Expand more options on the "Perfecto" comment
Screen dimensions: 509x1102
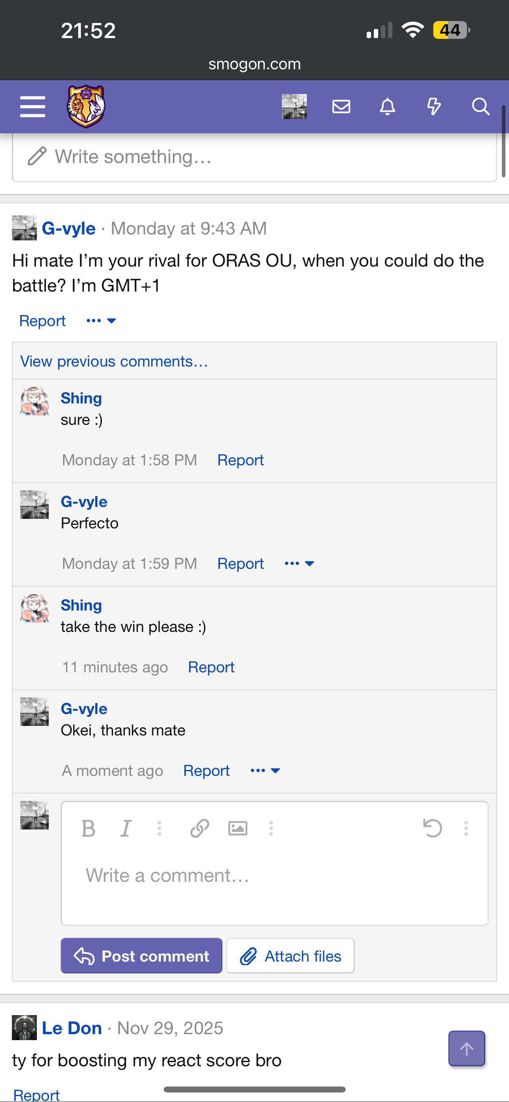point(299,563)
